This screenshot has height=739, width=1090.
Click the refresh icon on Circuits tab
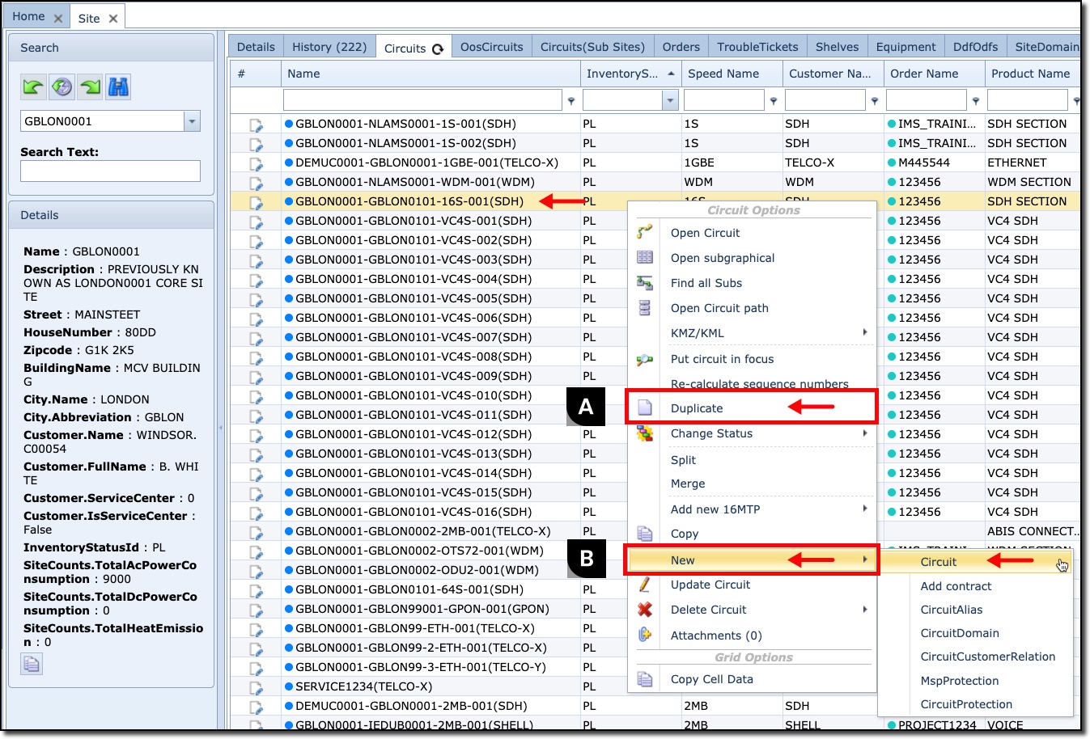pos(438,49)
